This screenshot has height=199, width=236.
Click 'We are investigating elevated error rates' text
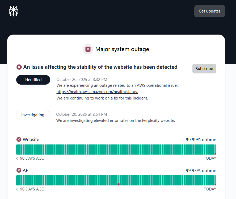point(116,121)
